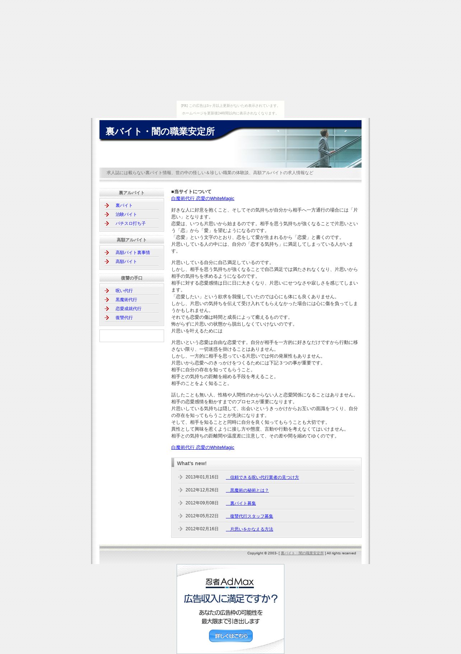Click the date 2012年05月22日
The width and height of the screenshot is (461, 654).
click(x=202, y=516)
